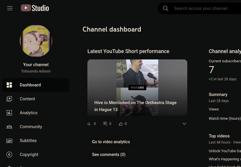Click the Analytics bar chart icon
This screenshot has height=167, width=241.
coord(9,113)
